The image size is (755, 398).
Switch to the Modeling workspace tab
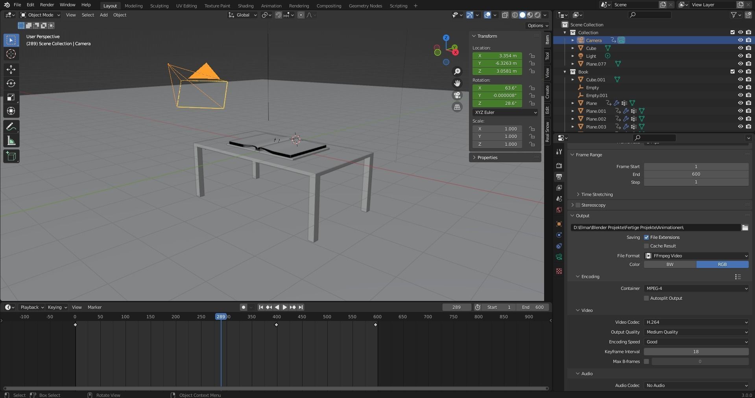pos(133,6)
